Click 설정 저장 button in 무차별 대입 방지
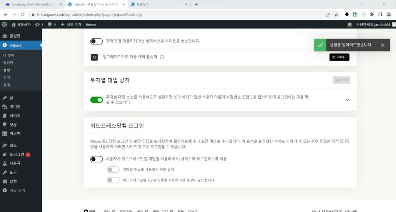This screenshot has width=396, height=212. click(341, 80)
